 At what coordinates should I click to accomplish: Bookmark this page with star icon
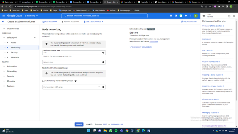coord(210,7)
